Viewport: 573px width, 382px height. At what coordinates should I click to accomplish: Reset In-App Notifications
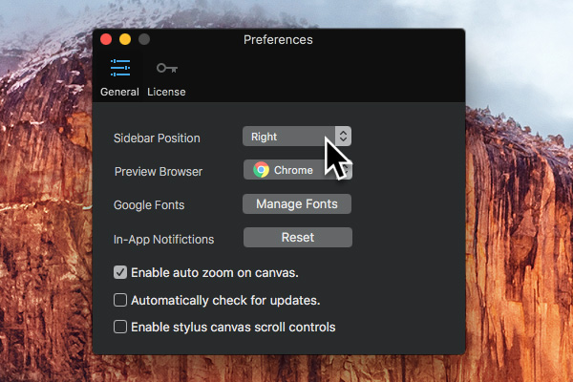pos(298,238)
